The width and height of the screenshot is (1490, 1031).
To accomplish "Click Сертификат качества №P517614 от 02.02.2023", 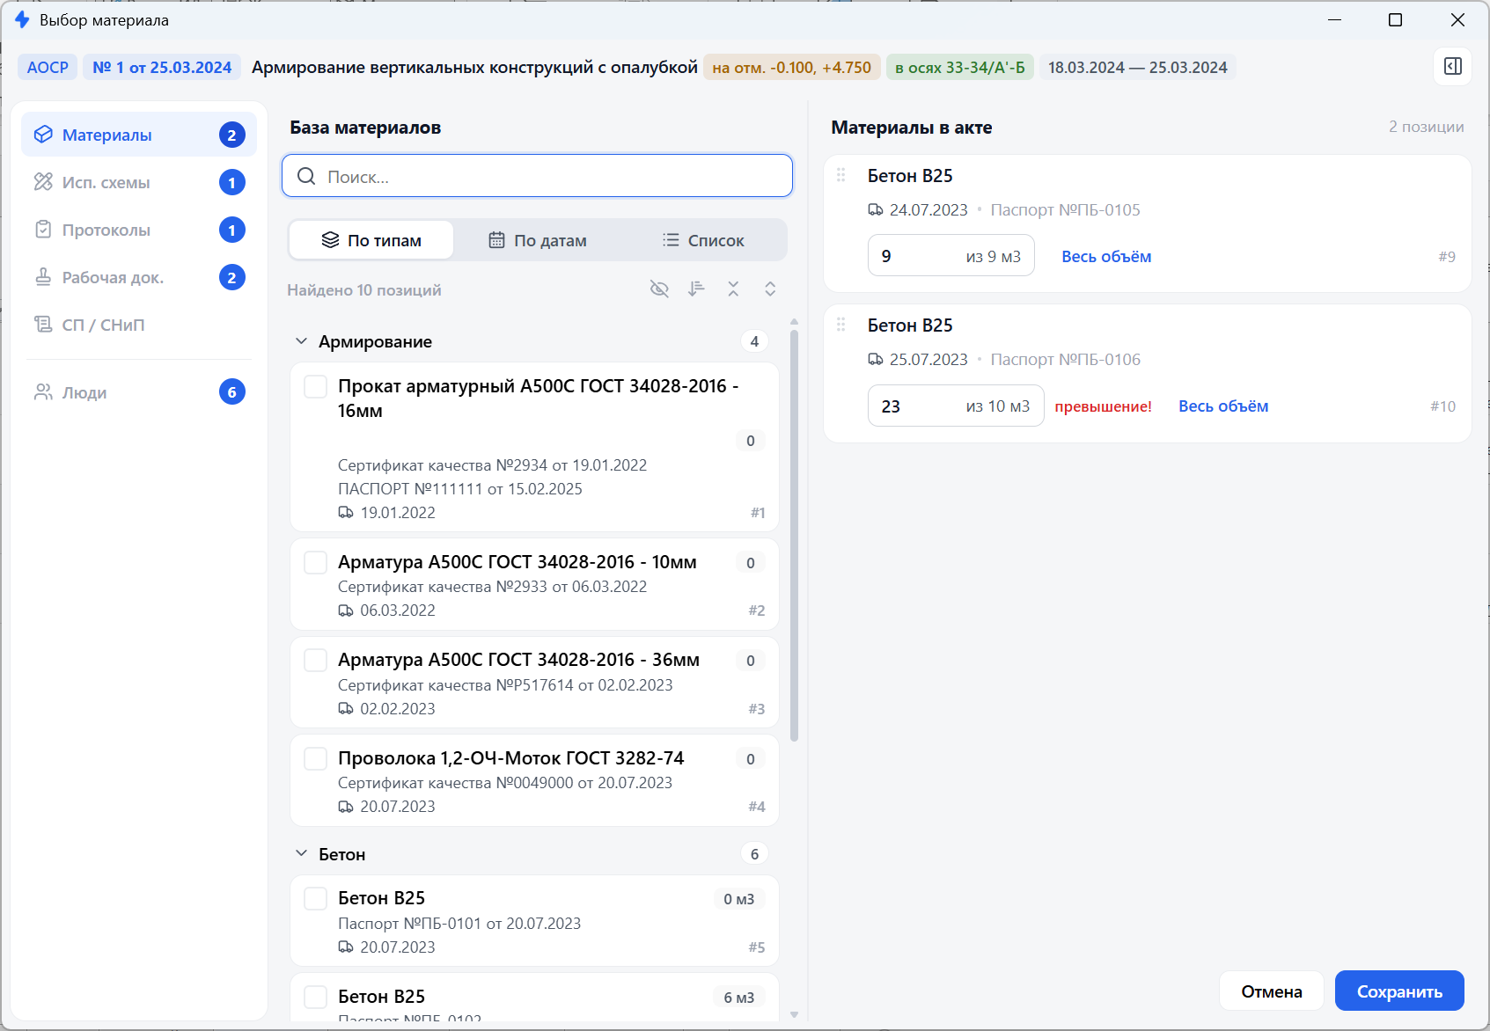I will [505, 685].
